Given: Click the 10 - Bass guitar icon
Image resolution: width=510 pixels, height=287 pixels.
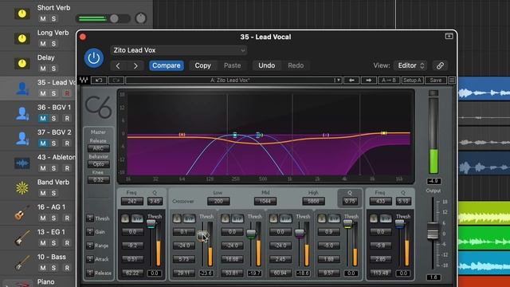Looking at the screenshot, I should (x=22, y=262).
